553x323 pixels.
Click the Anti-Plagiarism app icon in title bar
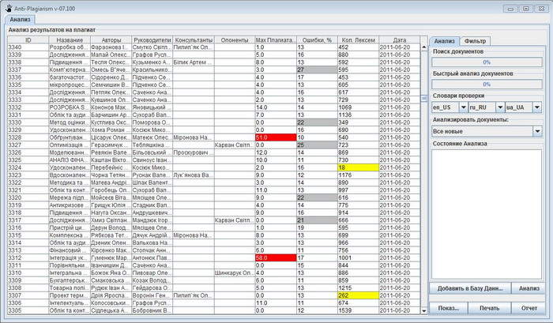pyautogui.click(x=6, y=6)
